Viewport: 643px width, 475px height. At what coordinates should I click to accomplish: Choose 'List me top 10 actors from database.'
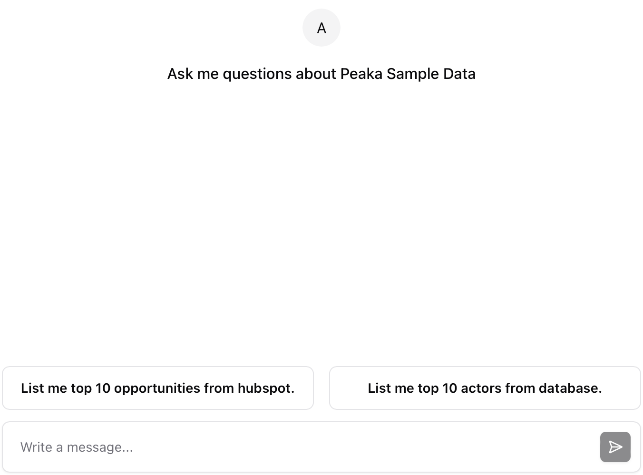point(485,388)
